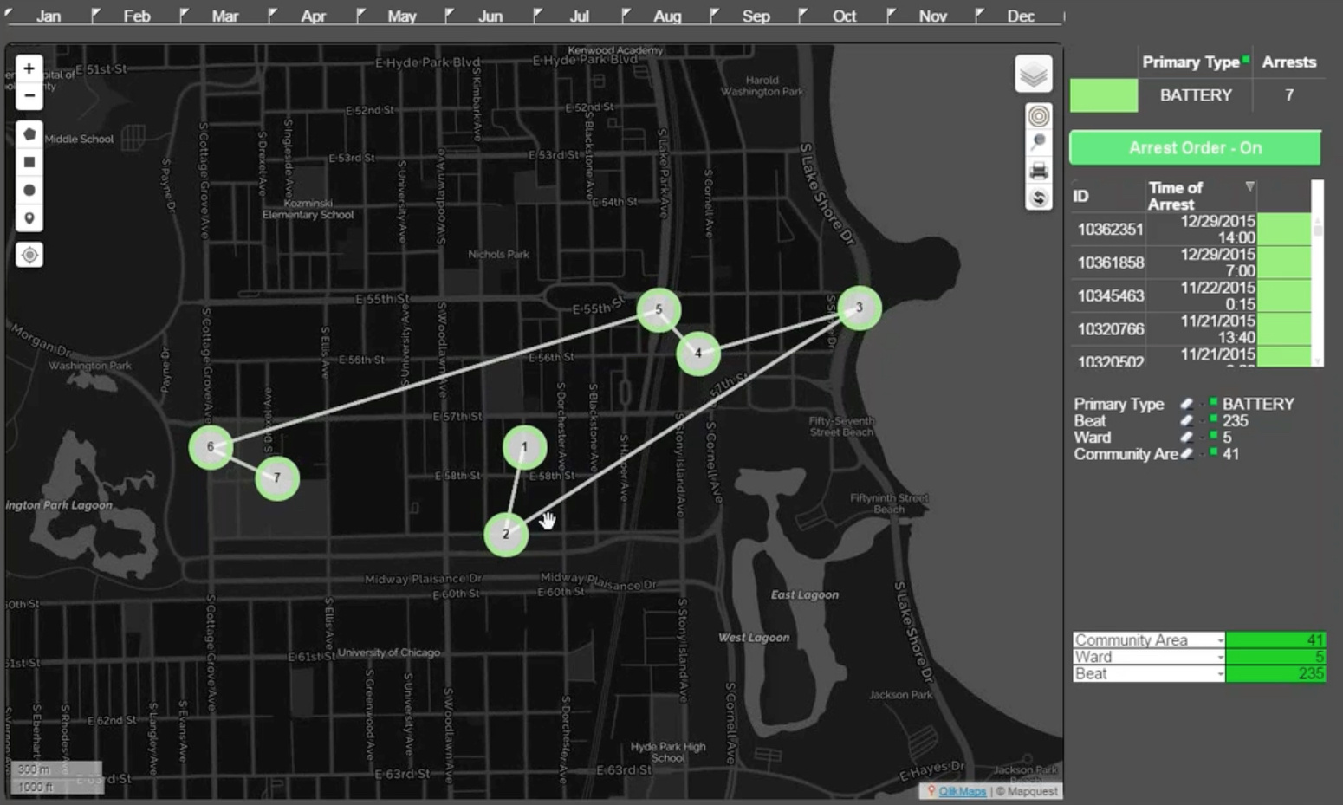
Task: Click the print map icon
Action: coord(1038,170)
